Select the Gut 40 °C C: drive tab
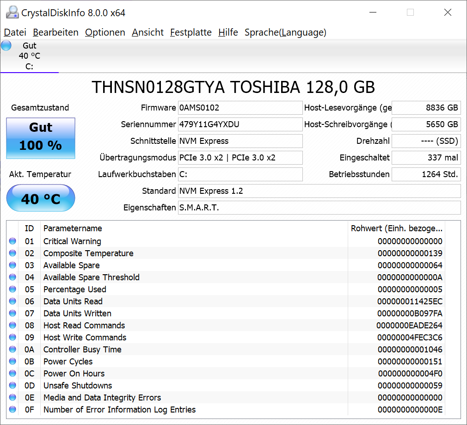467x425 pixels. pyautogui.click(x=30, y=56)
